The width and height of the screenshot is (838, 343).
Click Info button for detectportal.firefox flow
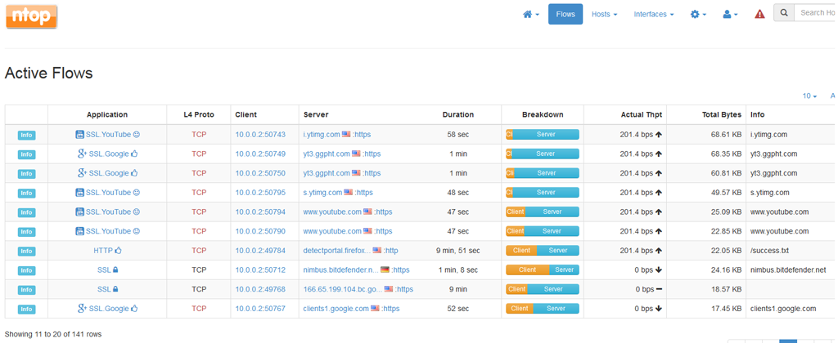click(26, 251)
